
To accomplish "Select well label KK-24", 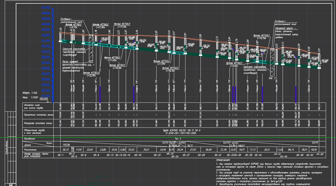I will pos(175,157).
